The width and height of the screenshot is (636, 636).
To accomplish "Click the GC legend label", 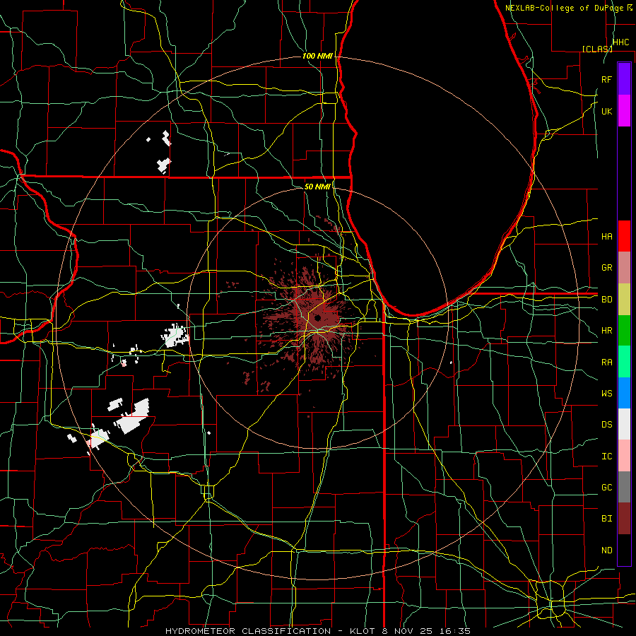I will click(607, 487).
